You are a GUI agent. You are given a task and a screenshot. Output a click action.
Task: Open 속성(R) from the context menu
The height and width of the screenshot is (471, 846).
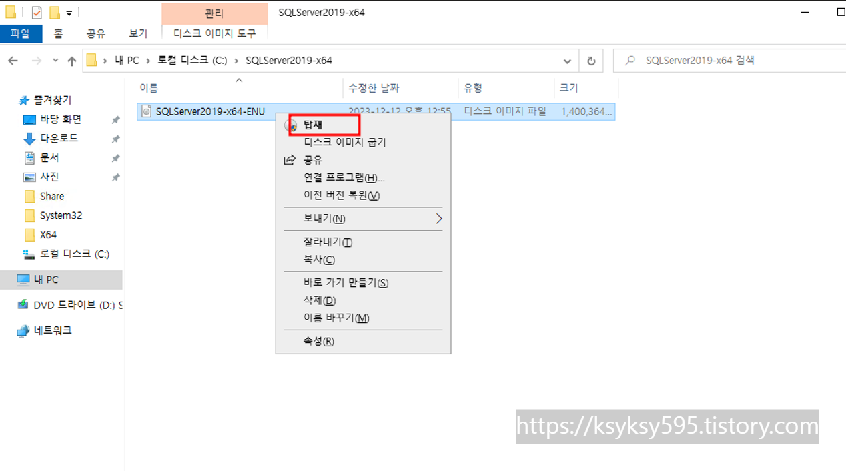click(x=363, y=341)
